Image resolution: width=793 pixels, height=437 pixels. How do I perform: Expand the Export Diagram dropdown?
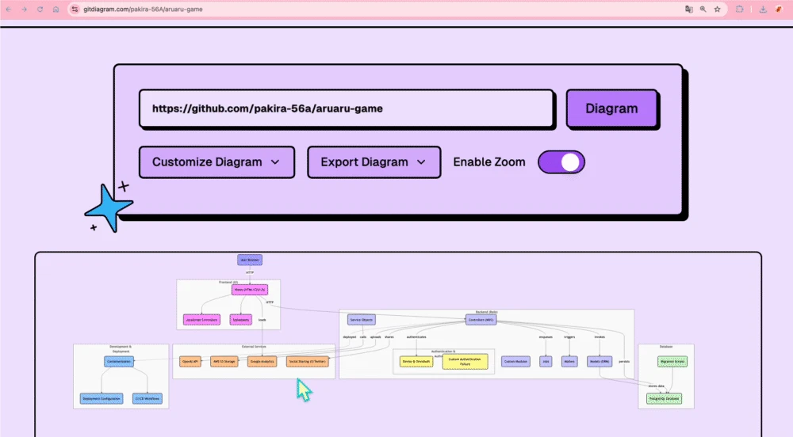click(374, 162)
